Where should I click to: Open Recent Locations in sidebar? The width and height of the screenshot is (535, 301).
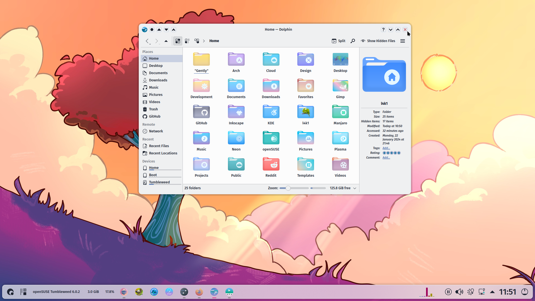(162, 153)
